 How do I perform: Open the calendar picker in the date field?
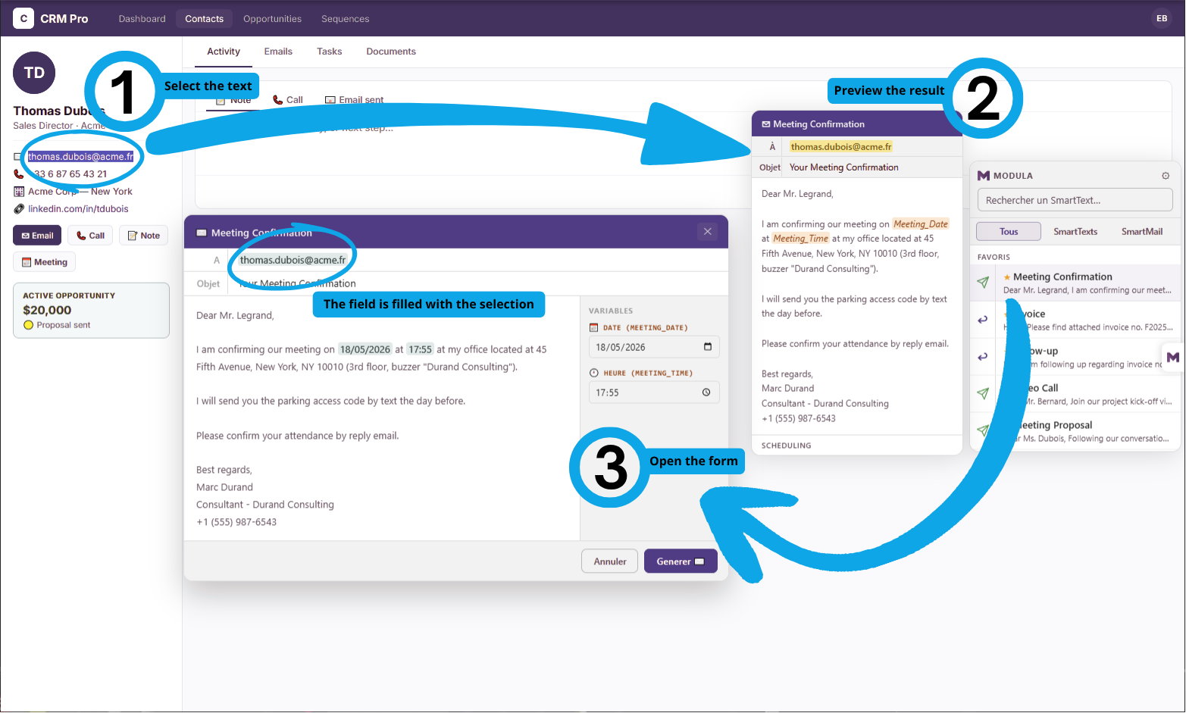pos(708,347)
